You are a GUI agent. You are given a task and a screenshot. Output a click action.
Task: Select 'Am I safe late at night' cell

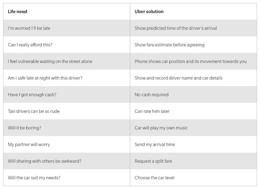click(45, 78)
